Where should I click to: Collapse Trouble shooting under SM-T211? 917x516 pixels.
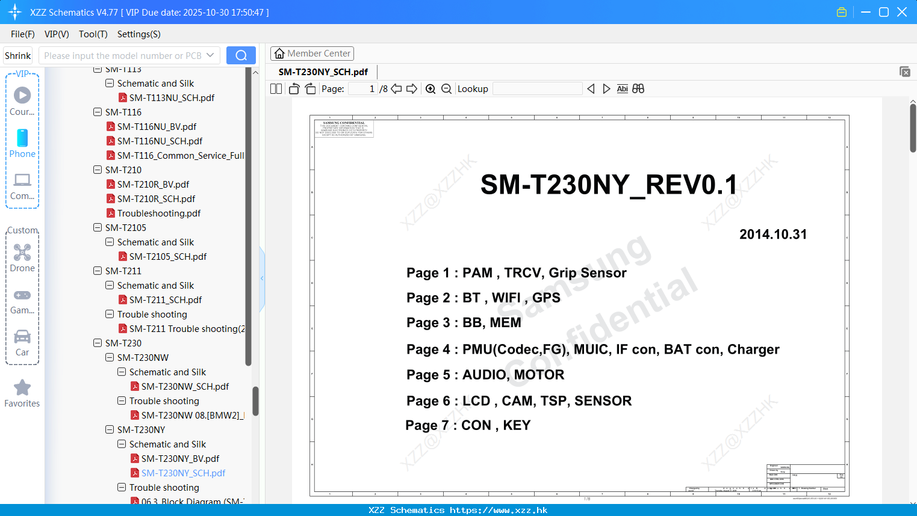point(110,314)
